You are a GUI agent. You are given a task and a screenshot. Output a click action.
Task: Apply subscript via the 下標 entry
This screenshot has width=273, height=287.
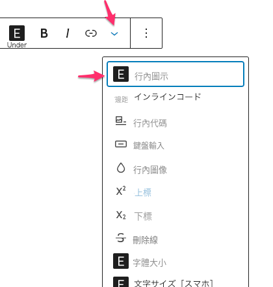[x=143, y=216]
